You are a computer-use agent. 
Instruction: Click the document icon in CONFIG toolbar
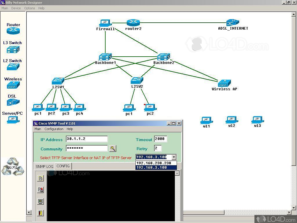click(40, 178)
